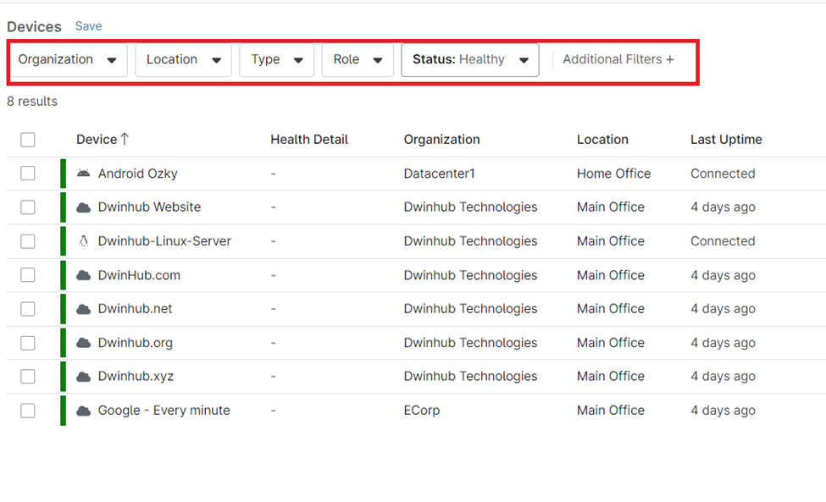Open the Status: Healthy filter dropdown
This screenshot has width=826, height=502.
pyautogui.click(x=469, y=59)
